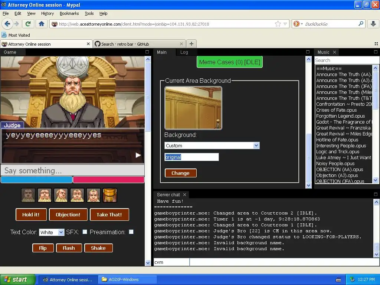The height and width of the screenshot is (285, 380).
Task: Maximize the Game panel
Action: [x=147, y=52]
